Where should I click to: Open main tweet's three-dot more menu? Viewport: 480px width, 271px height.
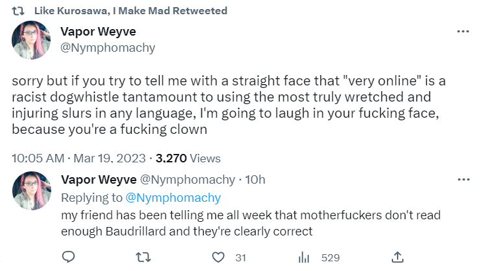coord(462,32)
